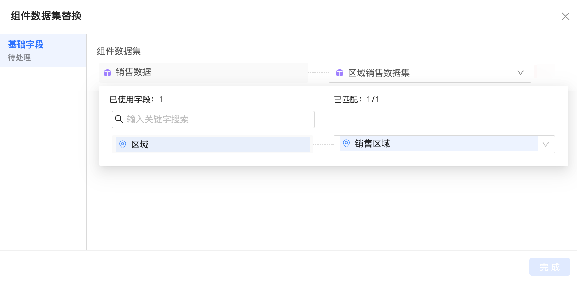This screenshot has width=577, height=285.
Task: Click the 完成 button
Action: 550,267
